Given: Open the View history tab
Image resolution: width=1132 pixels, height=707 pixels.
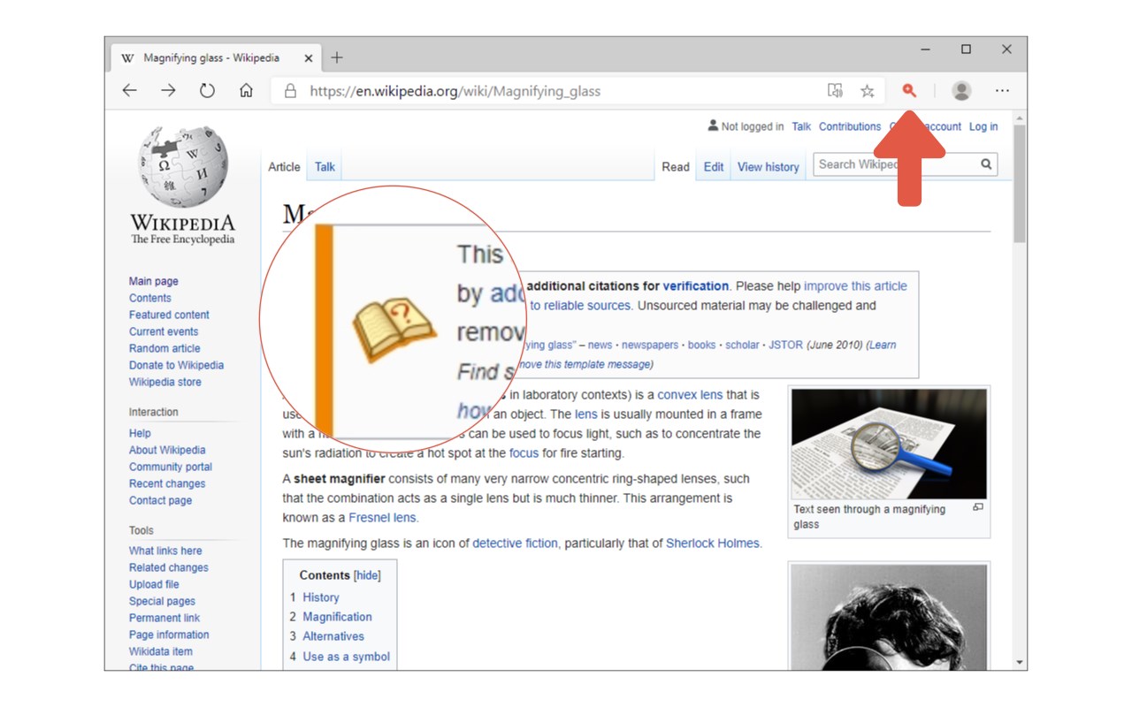Looking at the screenshot, I should tap(769, 167).
